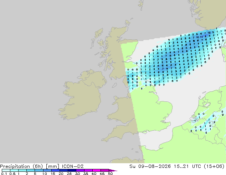Viewport: 226px width, 175px height.
Task: Pick the 15–20 mm legend color swatch
Action: point(55,170)
